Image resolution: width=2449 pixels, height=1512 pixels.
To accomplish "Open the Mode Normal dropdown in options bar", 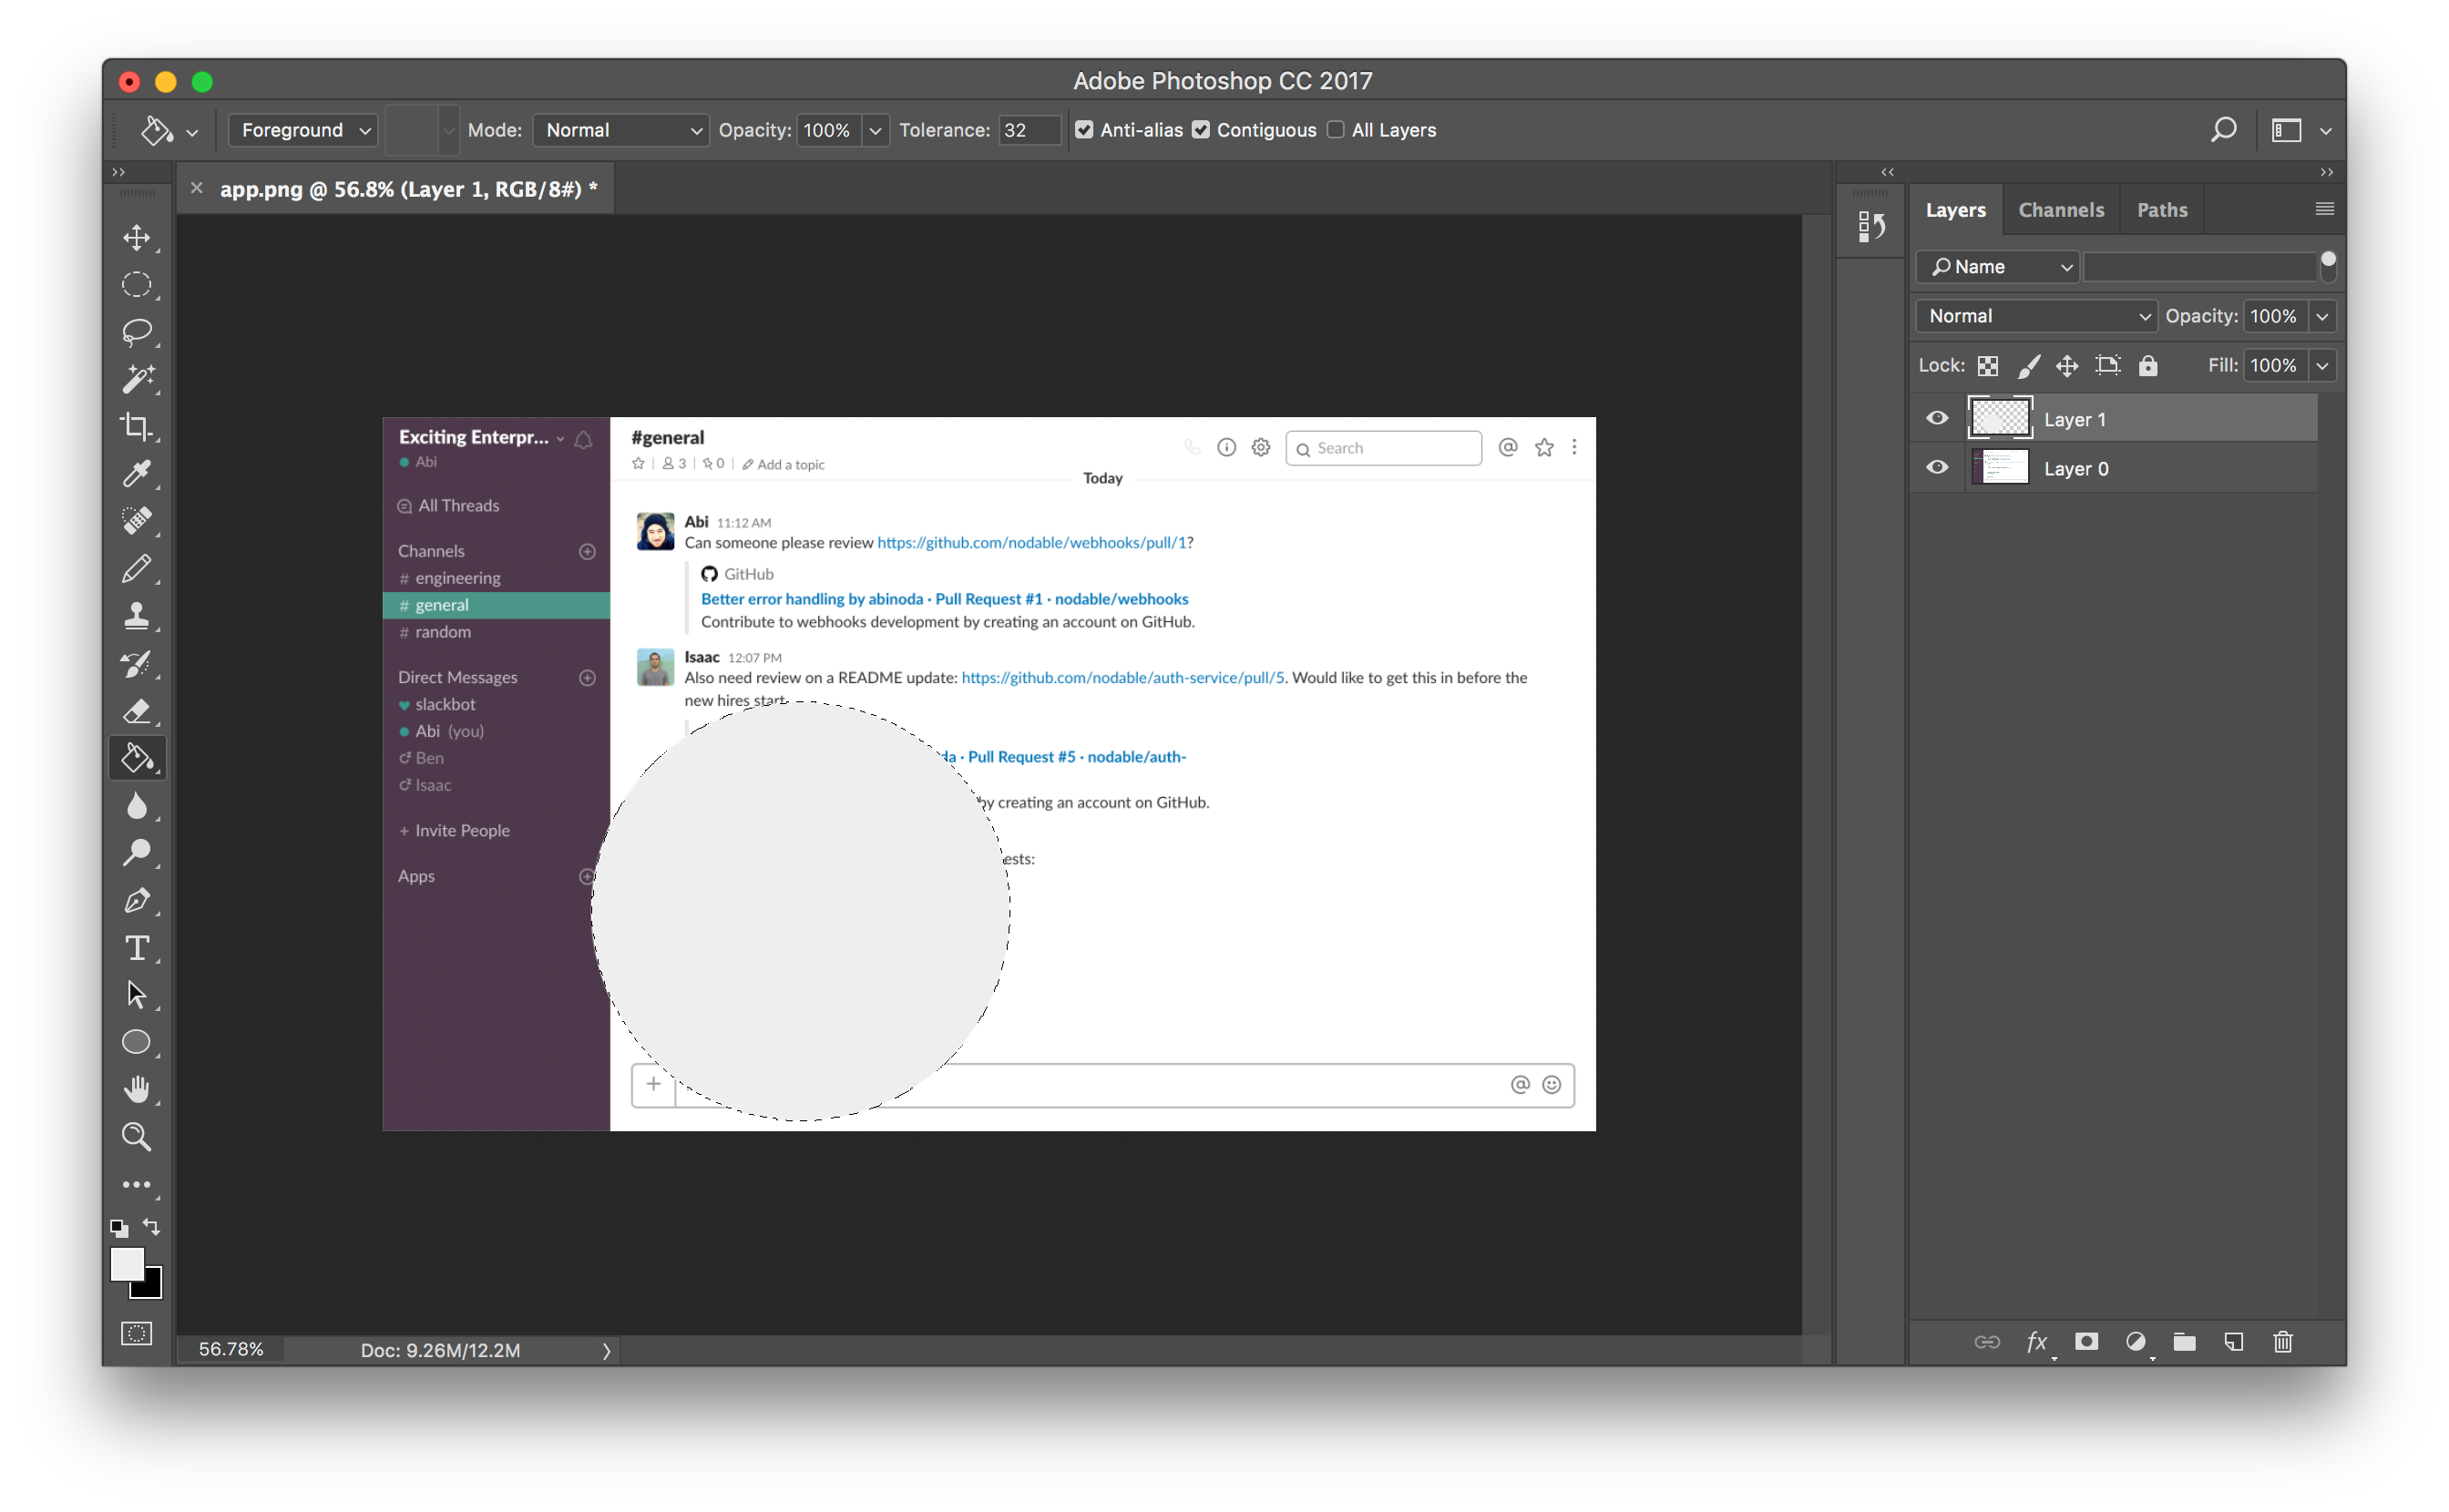I will coord(621,130).
